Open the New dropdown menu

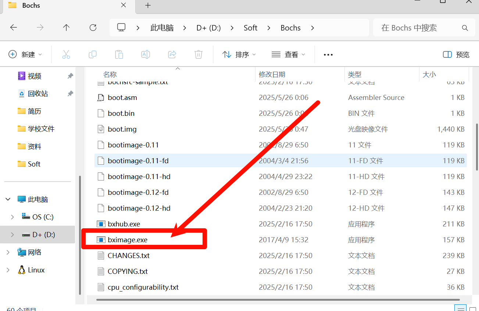click(25, 54)
